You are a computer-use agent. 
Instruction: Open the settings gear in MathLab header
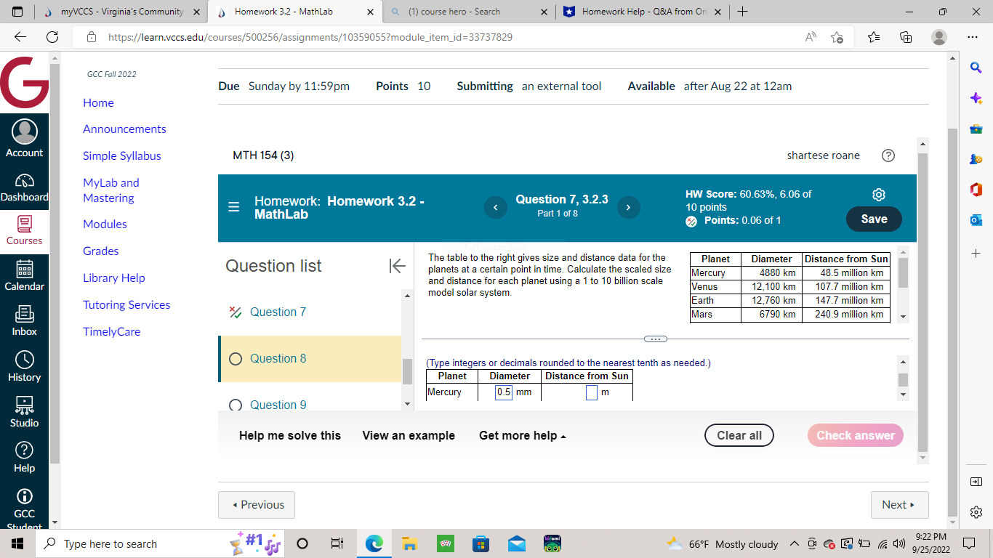[x=878, y=195]
